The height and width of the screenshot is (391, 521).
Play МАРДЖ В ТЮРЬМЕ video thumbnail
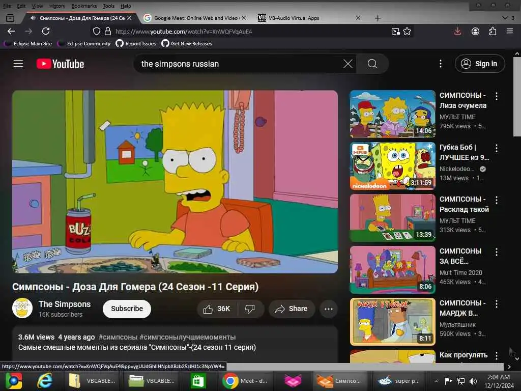[392, 322]
